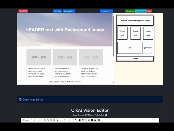The image size is (174, 131).
Task: Click the Maximize editor icon
Action: pyautogui.click(x=99, y=120)
